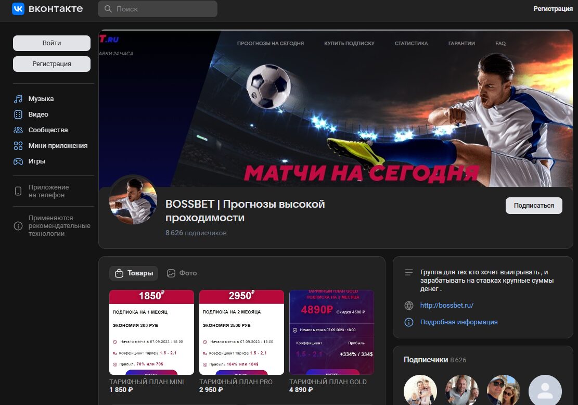Open the ТАРИФНЫЙ ПЛАН GOLD product title

click(x=328, y=382)
